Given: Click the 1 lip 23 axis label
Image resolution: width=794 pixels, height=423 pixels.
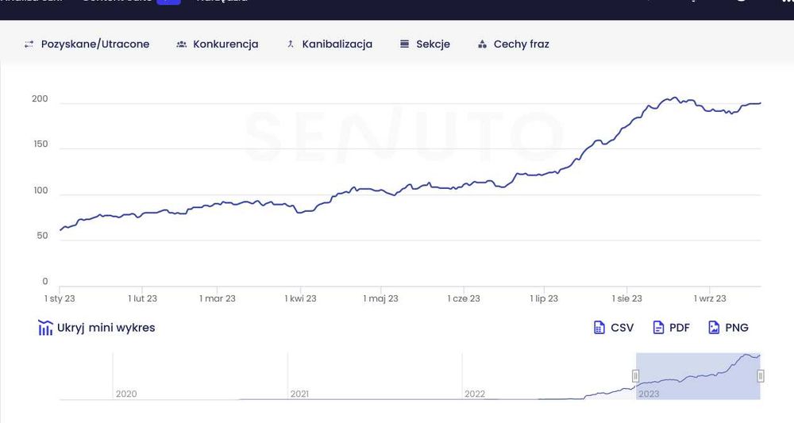Looking at the screenshot, I should click(x=544, y=298).
